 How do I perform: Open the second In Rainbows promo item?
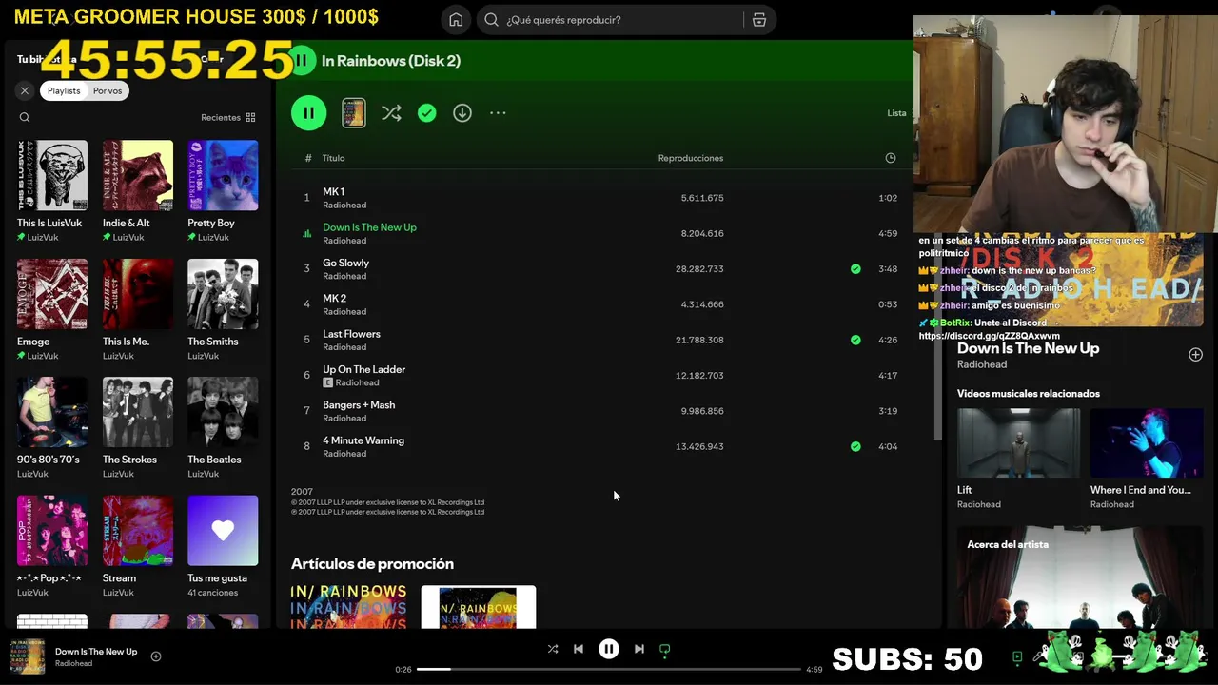click(479, 607)
